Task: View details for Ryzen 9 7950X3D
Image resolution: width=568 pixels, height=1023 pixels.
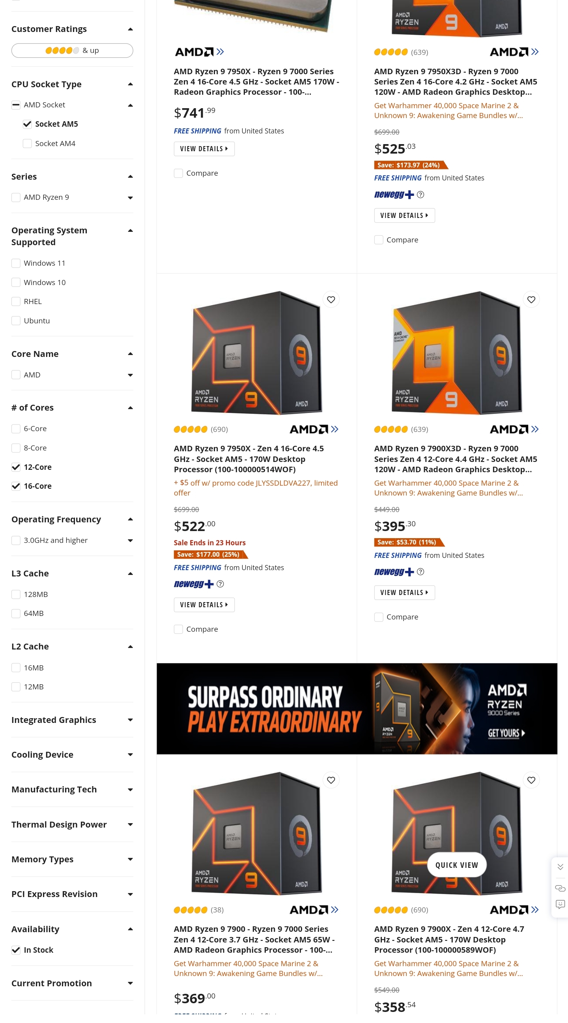Action: coord(404,215)
